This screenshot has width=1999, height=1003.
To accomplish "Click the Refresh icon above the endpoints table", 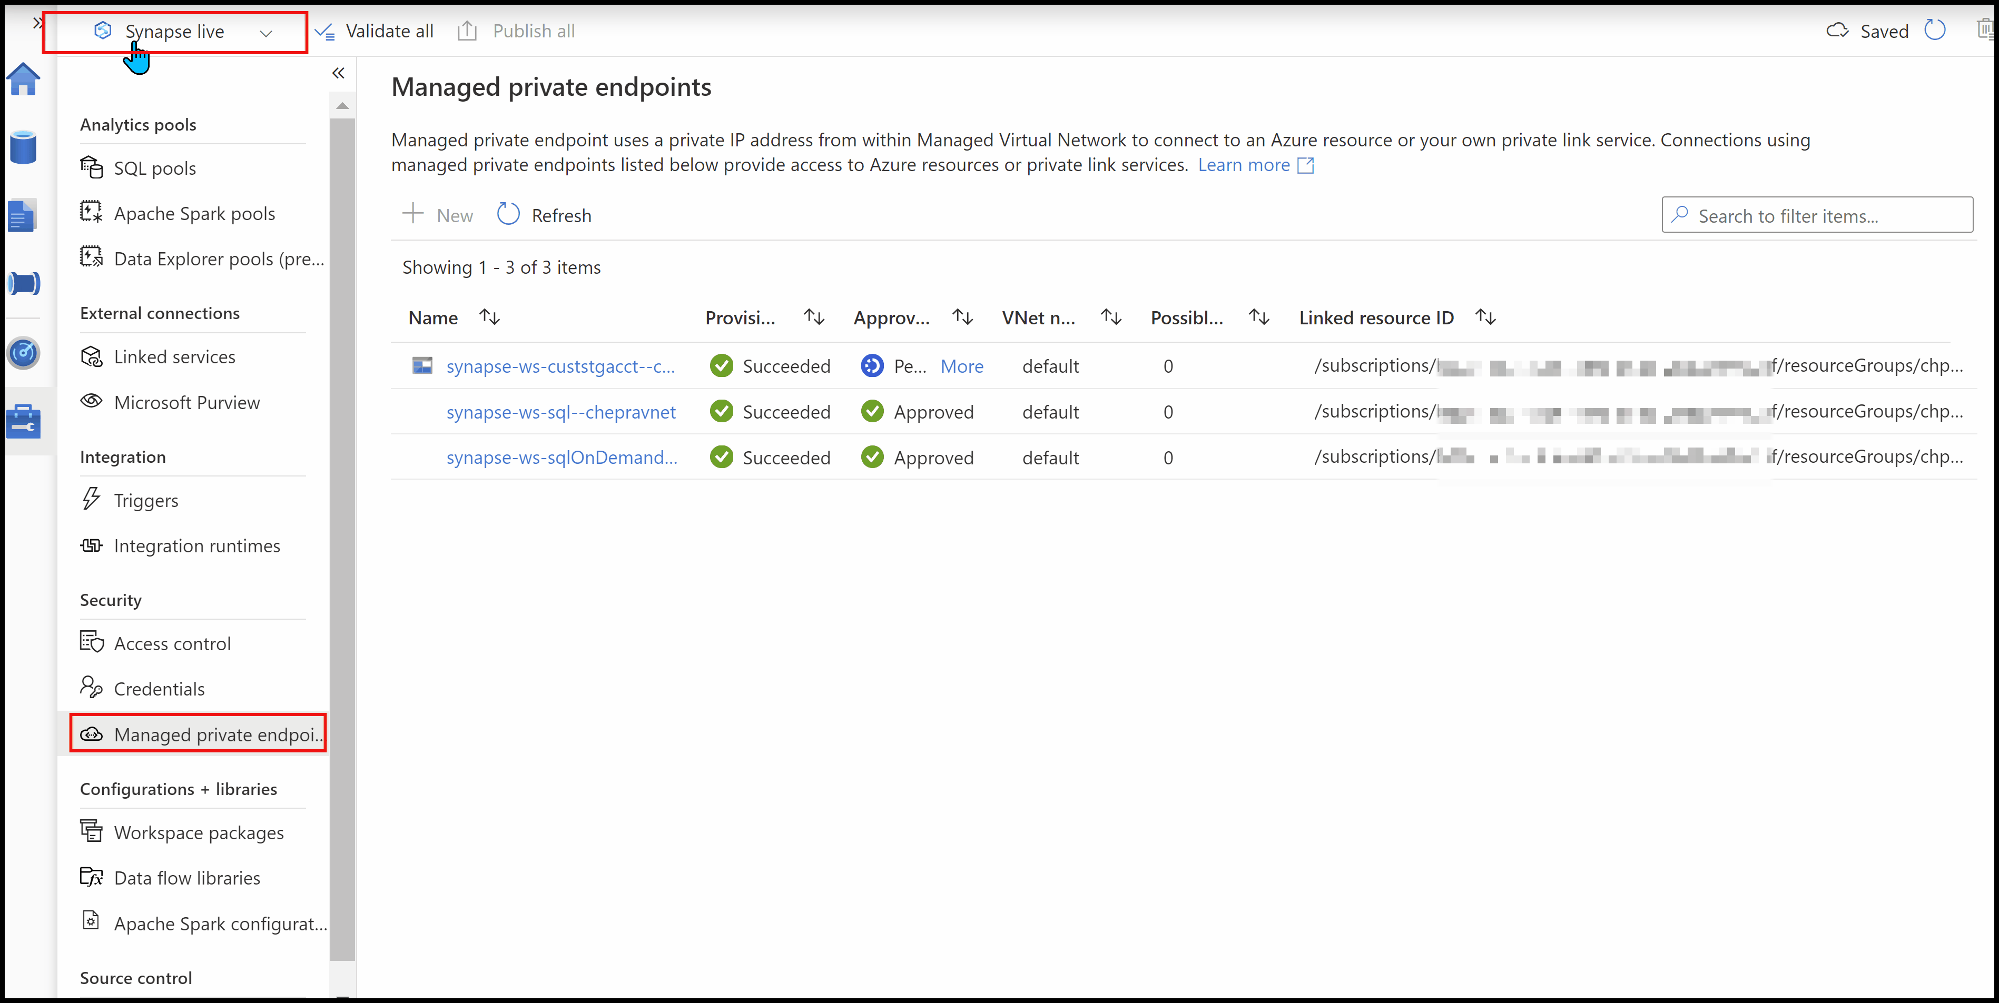I will coord(508,214).
